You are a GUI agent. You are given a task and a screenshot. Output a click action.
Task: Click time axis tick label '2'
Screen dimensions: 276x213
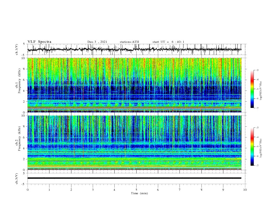point(71,190)
